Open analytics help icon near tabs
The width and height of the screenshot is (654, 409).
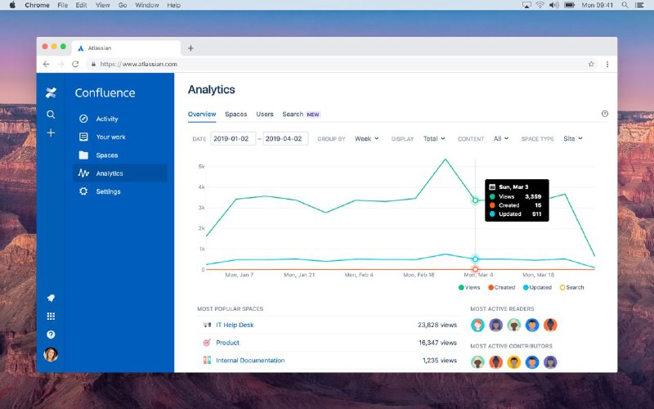tap(605, 114)
